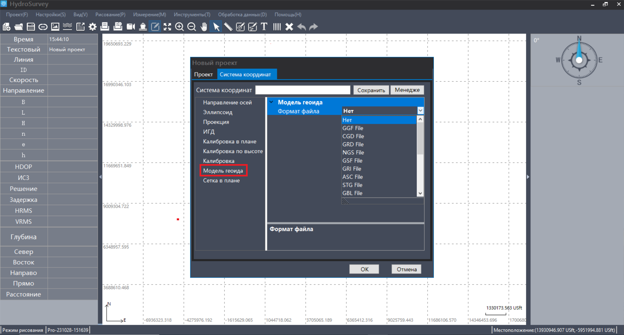Open settings gear in toolbar

(x=93, y=27)
